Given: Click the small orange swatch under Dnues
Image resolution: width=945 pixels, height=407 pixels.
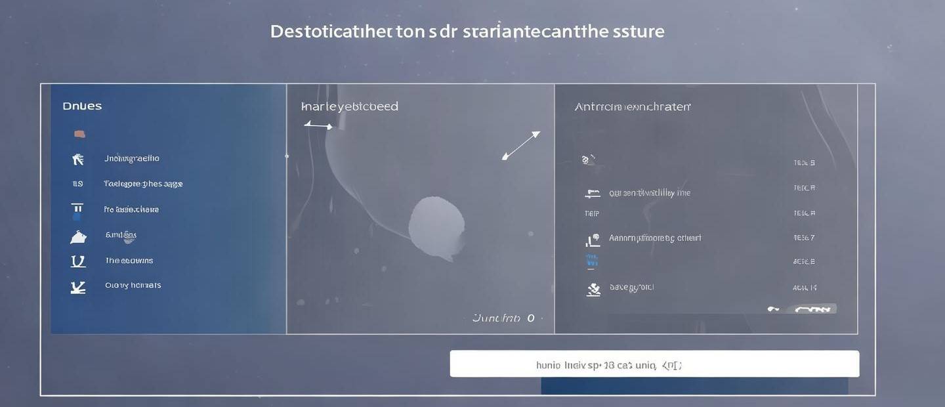Looking at the screenshot, I should coord(79,134).
